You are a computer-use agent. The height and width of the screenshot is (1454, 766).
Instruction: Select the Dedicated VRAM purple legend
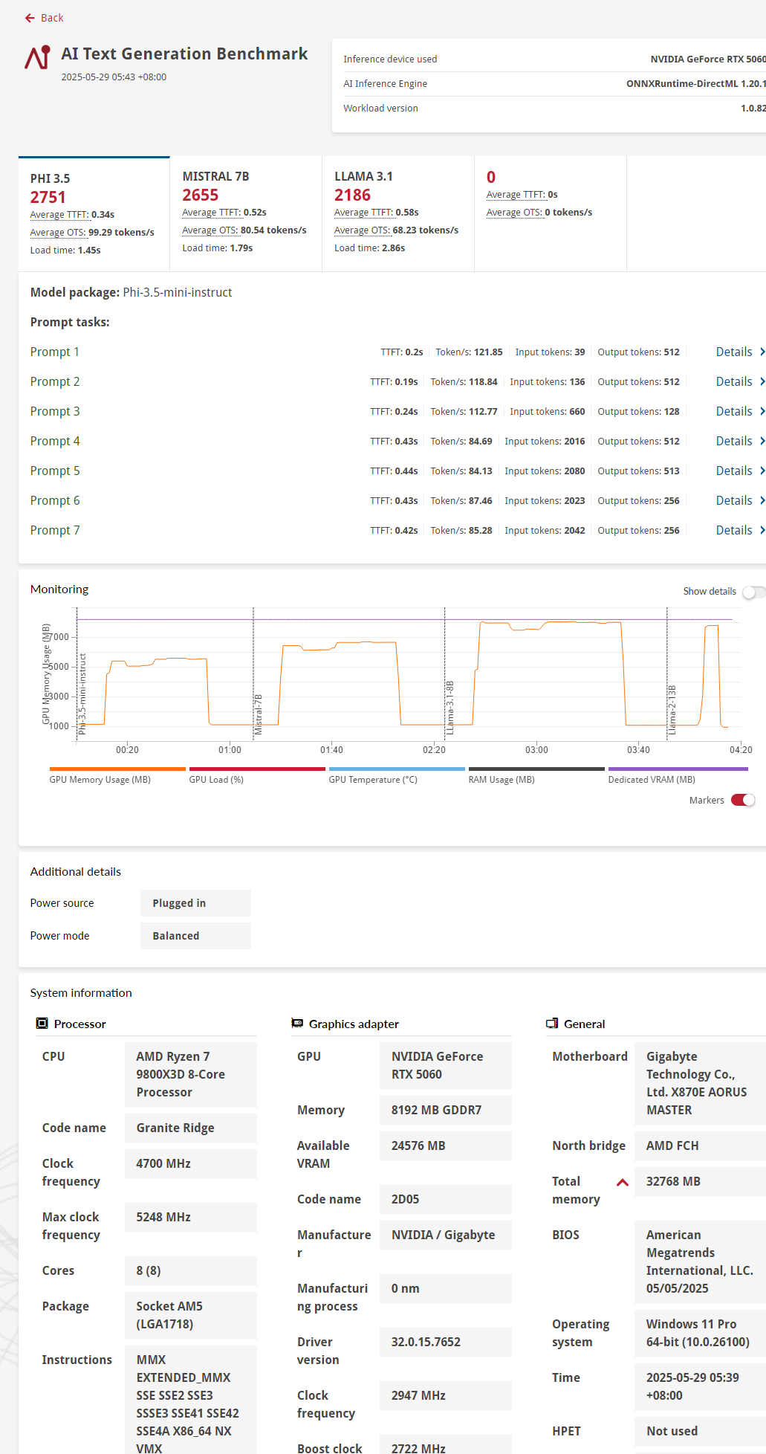(x=678, y=775)
